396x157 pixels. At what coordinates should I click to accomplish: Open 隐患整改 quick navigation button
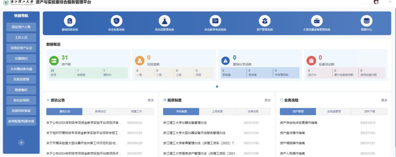point(21,90)
